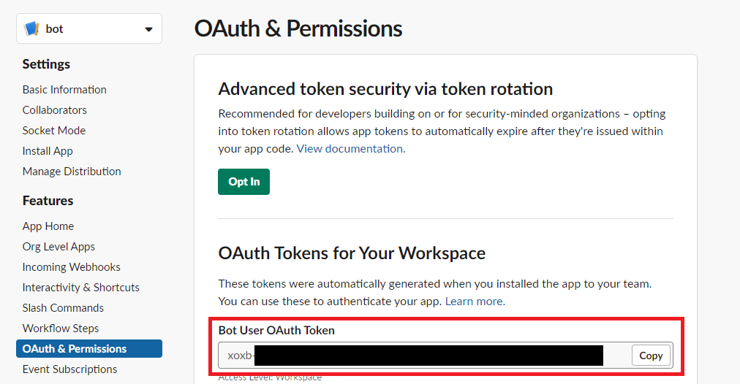
Task: Follow the Learn more link
Action: [474, 302]
